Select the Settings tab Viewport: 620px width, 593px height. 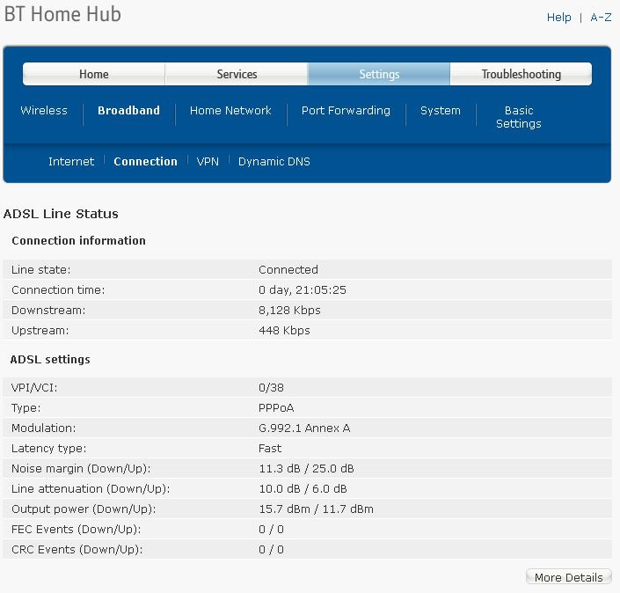tap(379, 74)
